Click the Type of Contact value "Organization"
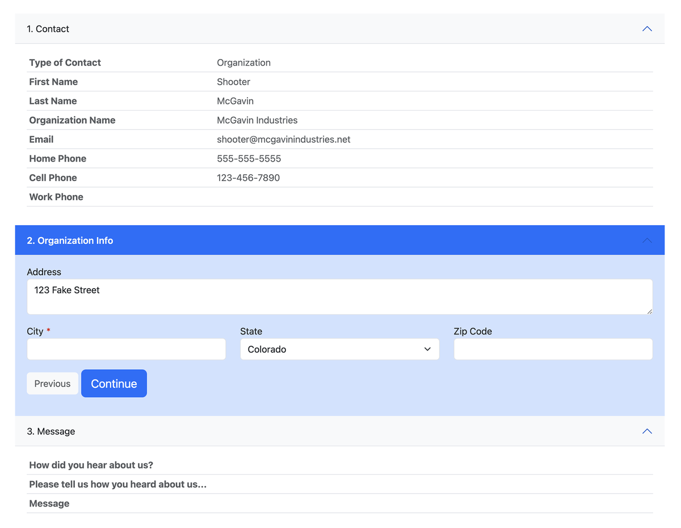681x528 pixels. tap(244, 63)
